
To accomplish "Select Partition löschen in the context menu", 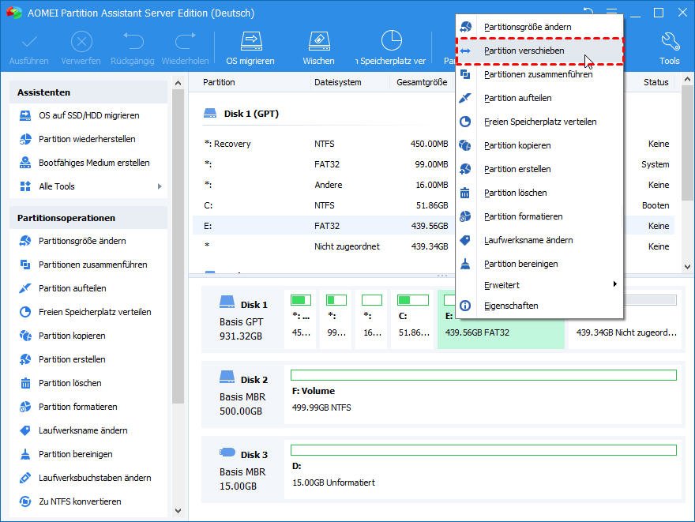I will coord(539,193).
